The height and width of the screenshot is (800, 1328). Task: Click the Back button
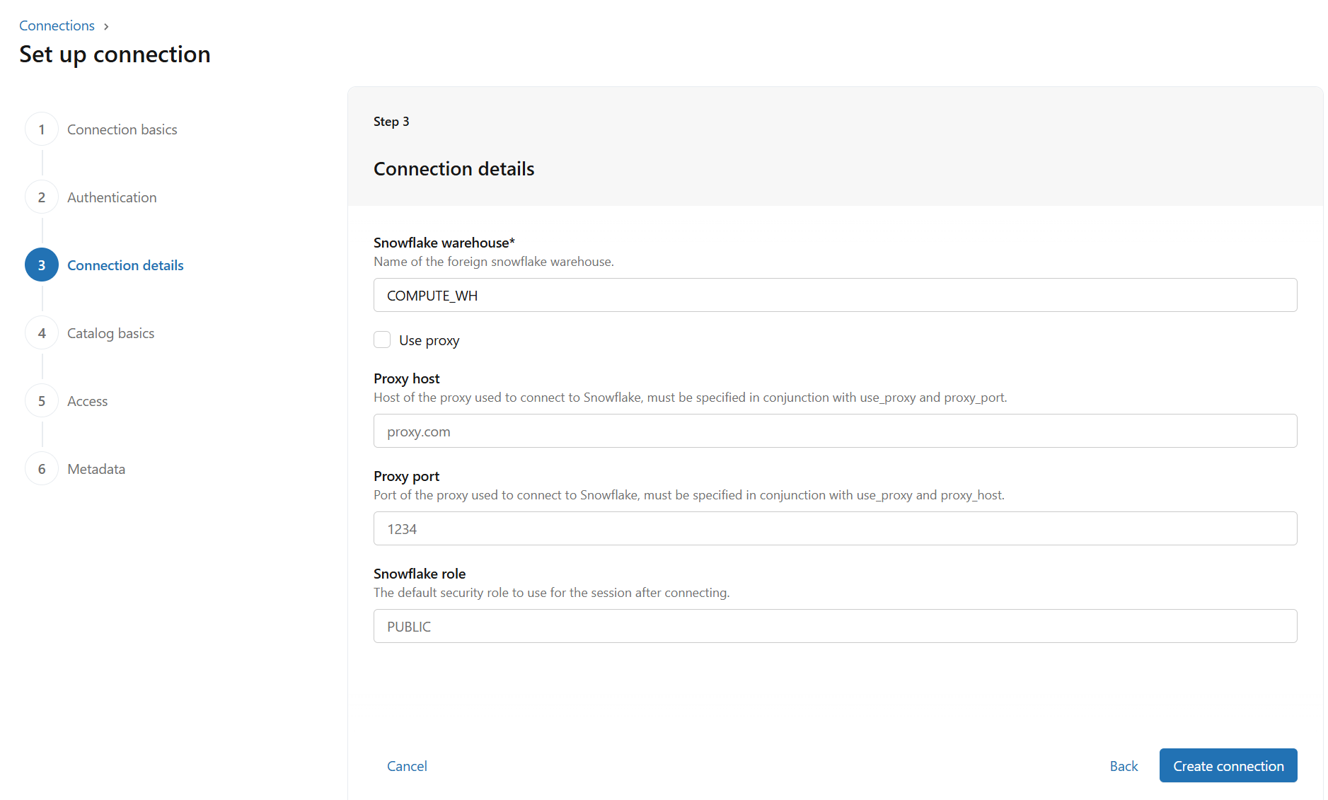tap(1124, 766)
